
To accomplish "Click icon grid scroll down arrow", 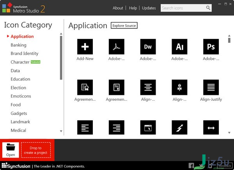I will point(229,133).
